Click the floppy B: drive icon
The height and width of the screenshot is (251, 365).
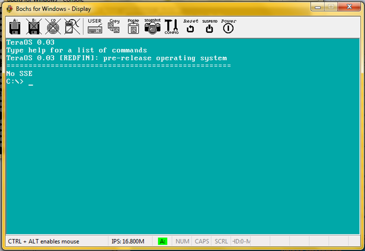click(34, 27)
